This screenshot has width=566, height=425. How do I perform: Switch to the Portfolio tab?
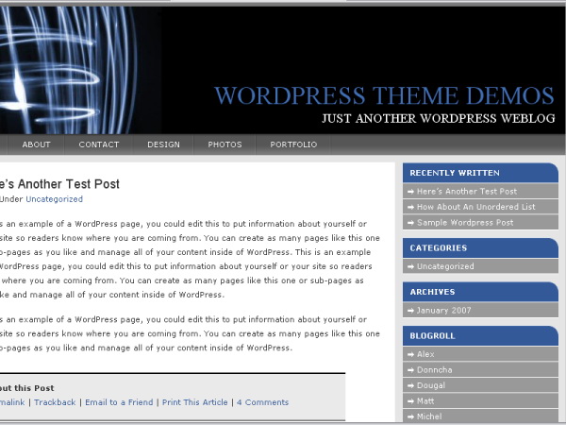(x=293, y=144)
